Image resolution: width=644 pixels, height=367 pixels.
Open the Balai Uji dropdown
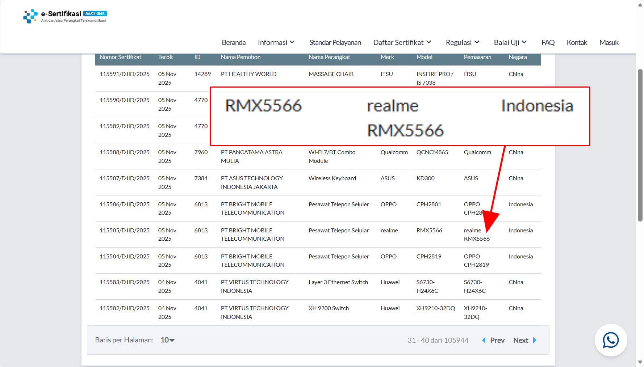click(x=510, y=42)
